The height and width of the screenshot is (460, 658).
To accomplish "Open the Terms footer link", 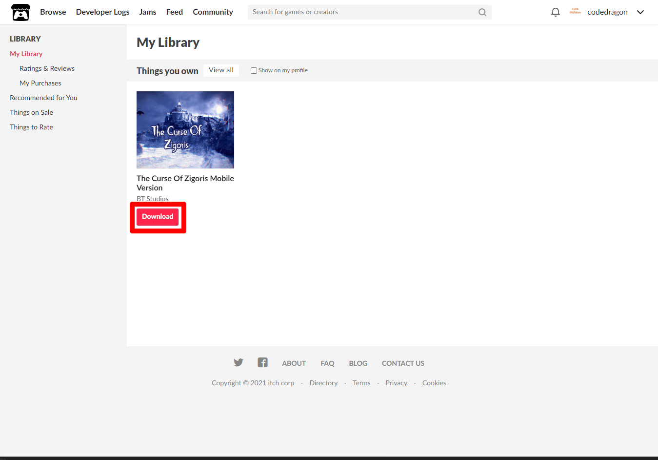I will (x=361, y=383).
